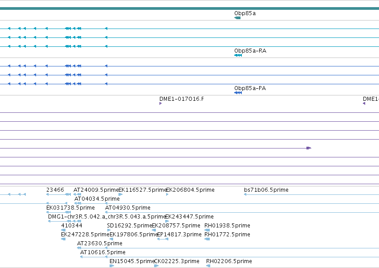Screen dimensions: 379x268
Task: Select the 410344 feature block
Action: pos(63,230)
